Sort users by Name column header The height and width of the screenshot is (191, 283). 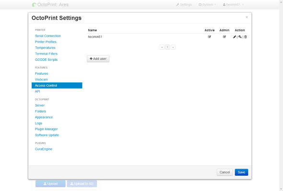pyautogui.click(x=93, y=30)
